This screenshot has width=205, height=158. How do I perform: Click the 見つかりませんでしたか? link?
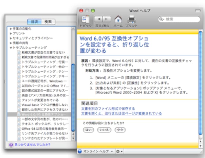[32, 145]
